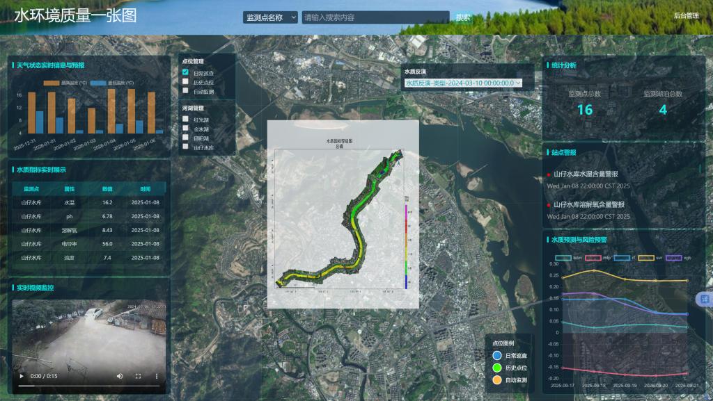Toggle the svr series legend icon
The image size is (713, 401).
(x=646, y=257)
